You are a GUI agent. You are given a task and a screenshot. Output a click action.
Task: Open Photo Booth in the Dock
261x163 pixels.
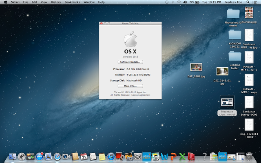coord(119,156)
